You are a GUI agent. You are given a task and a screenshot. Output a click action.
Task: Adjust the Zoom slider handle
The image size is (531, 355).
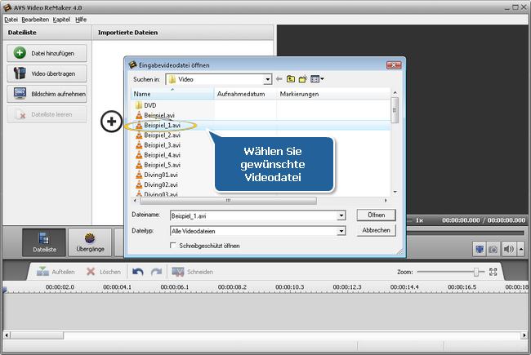point(476,272)
